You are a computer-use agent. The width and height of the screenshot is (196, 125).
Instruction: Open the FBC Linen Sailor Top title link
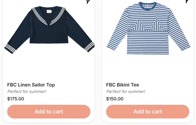pyautogui.click(x=31, y=85)
